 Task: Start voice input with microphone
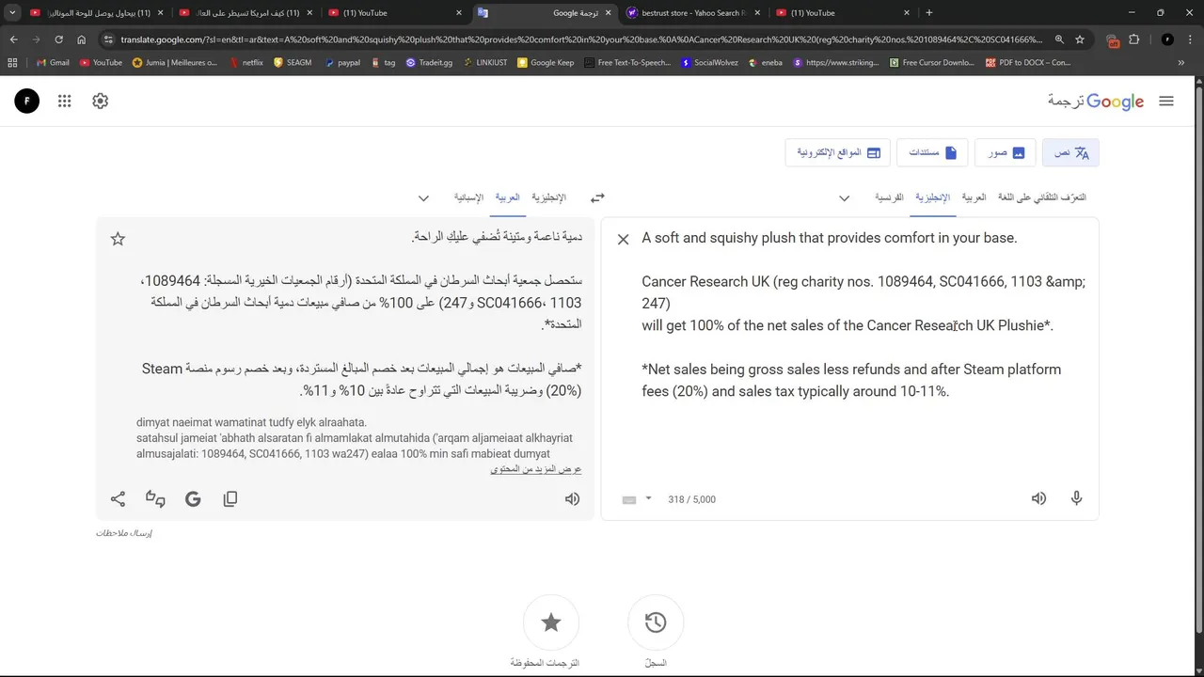coord(1076,499)
